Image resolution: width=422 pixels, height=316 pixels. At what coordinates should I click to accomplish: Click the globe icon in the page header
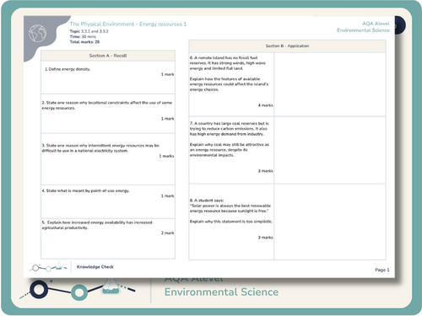coord(37,33)
